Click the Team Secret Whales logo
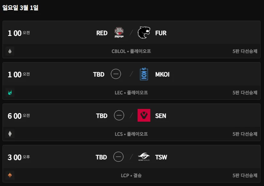Image resolution: width=264 pixels, height=186 pixels. coord(144,157)
